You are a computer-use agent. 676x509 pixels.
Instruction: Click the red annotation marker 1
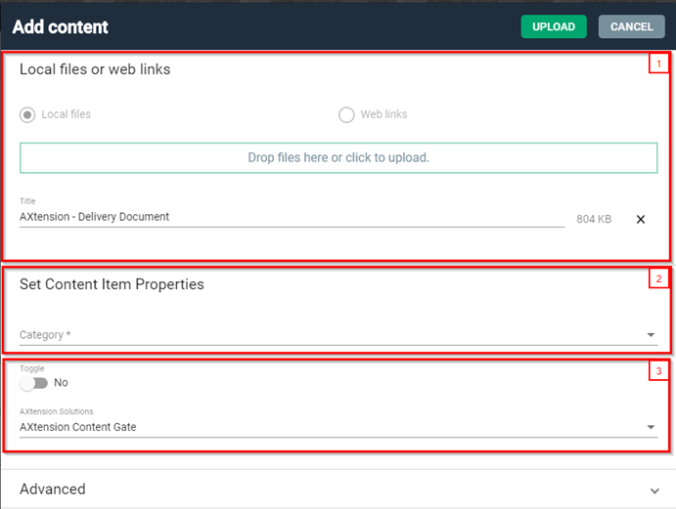[x=658, y=64]
